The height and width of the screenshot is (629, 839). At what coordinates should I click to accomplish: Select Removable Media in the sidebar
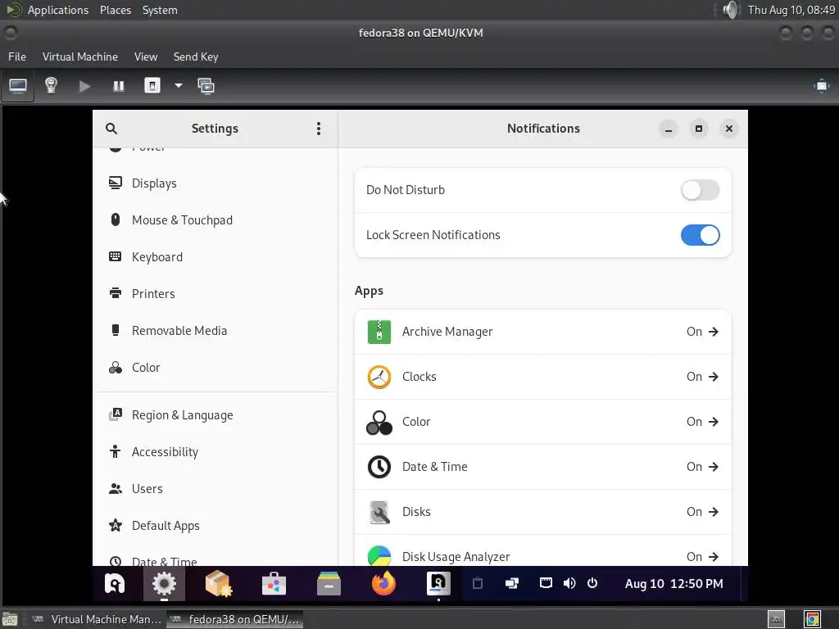[215, 331]
